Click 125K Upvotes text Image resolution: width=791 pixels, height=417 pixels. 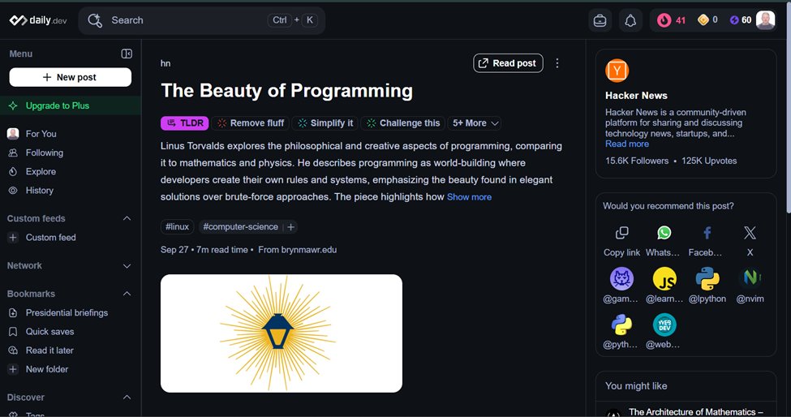tap(709, 161)
